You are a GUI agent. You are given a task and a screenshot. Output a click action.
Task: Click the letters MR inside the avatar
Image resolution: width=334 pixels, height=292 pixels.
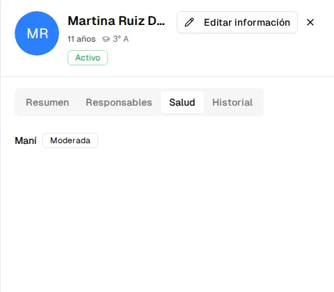click(x=38, y=33)
